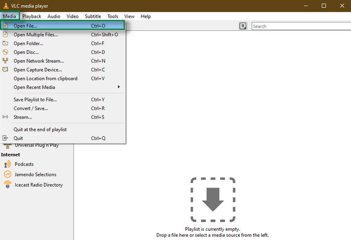Image resolution: width=351 pixels, height=240 pixels.
Task: Click the Internet section heading
Action: point(10,155)
